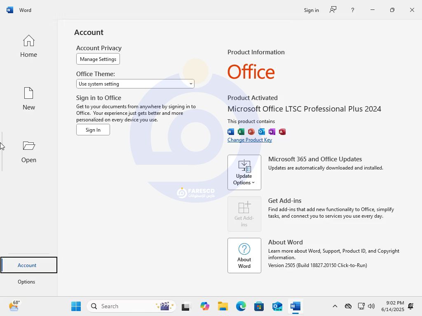
Task: Click the cloud sync tray icon
Action: pos(348,306)
